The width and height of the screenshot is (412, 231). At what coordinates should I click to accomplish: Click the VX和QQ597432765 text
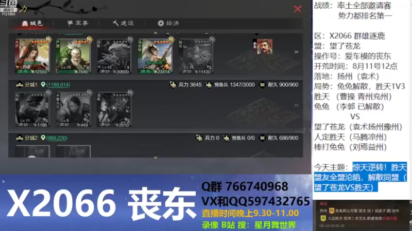click(x=255, y=201)
